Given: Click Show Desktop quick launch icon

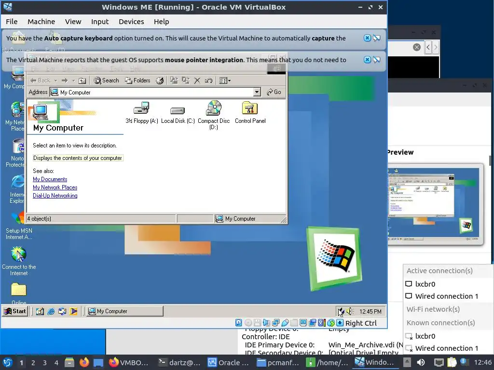Looking at the screenshot, I should [x=40, y=312].
